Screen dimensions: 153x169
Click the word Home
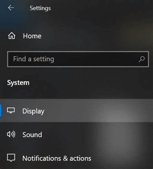click(32, 36)
